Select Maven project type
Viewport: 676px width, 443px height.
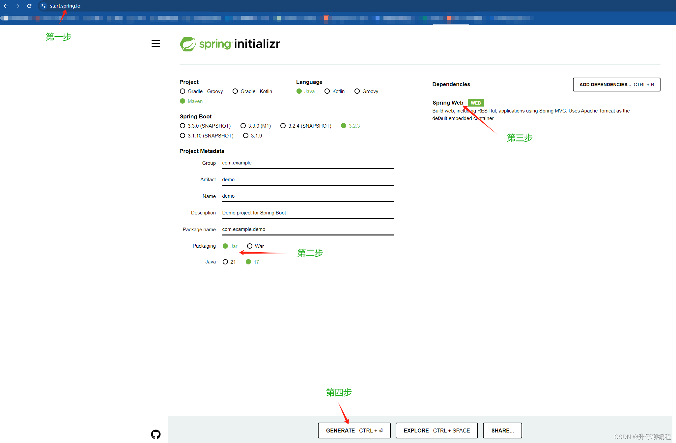tap(191, 101)
